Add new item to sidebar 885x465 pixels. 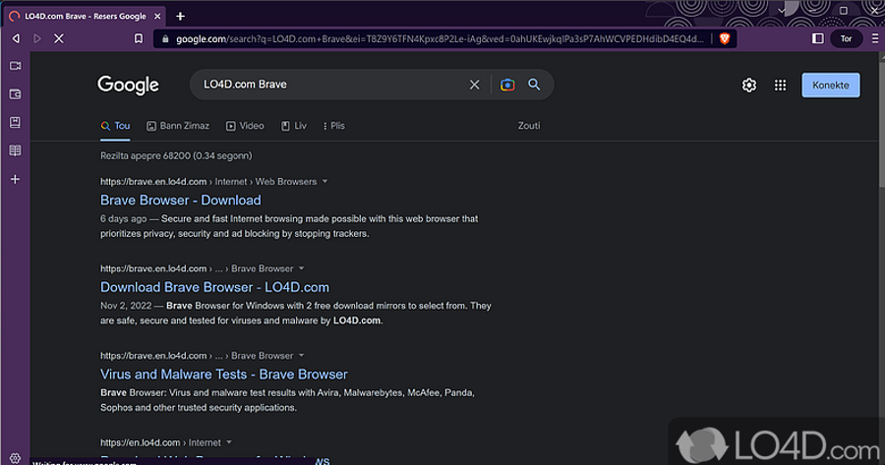coord(15,179)
